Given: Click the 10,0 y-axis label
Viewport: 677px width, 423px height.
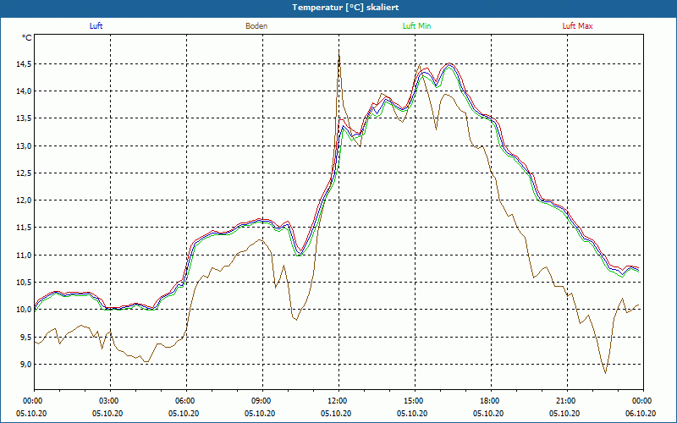Looking at the screenshot, I should click(x=24, y=310).
